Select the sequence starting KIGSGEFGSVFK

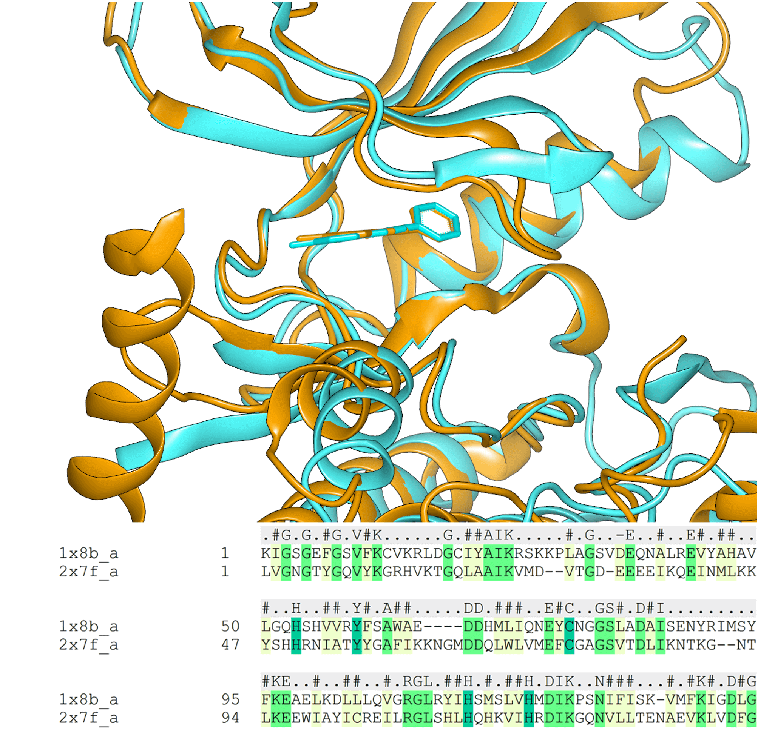[x=508, y=553]
